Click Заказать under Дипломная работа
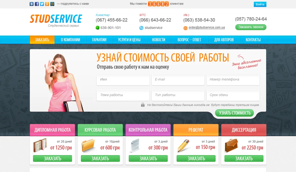 point(53,158)
